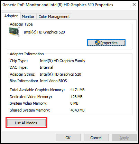Screen dimensions: 139x144
Task: Cancel the dialog
Action: tap(96, 138)
